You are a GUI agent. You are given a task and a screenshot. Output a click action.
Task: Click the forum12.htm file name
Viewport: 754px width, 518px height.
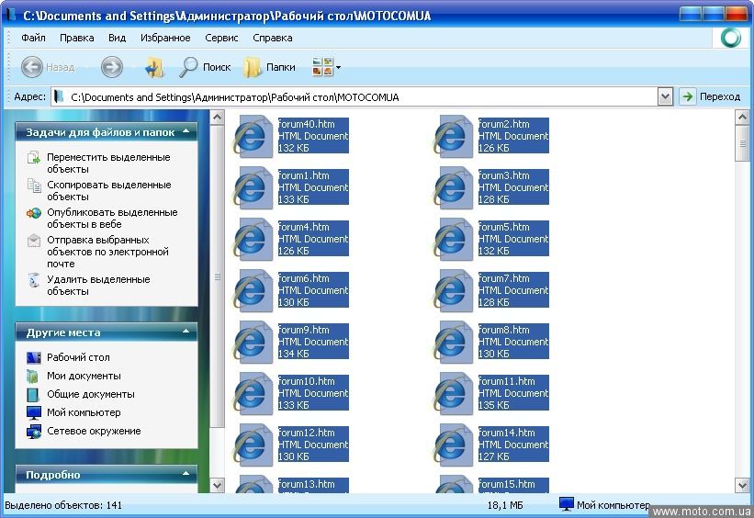click(307, 433)
